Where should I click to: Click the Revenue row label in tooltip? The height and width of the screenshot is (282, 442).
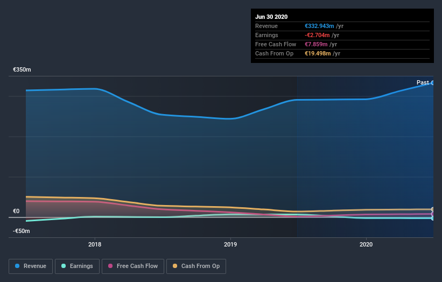coord(266,26)
